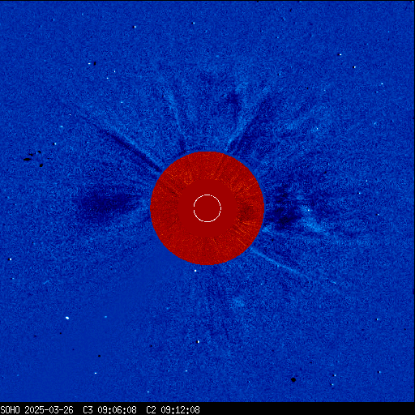Click the cluster of black blobs at left edge
This screenshot has height=415, width=415.
pos(33,158)
